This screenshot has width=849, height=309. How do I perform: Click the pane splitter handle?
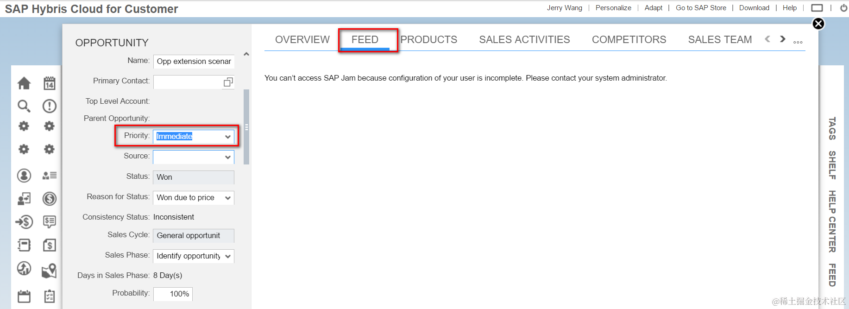pos(246,127)
